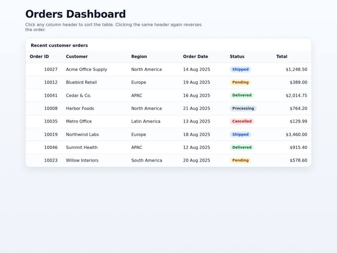
Task: Select the Harbor Foods customer cell
Action: (94, 108)
